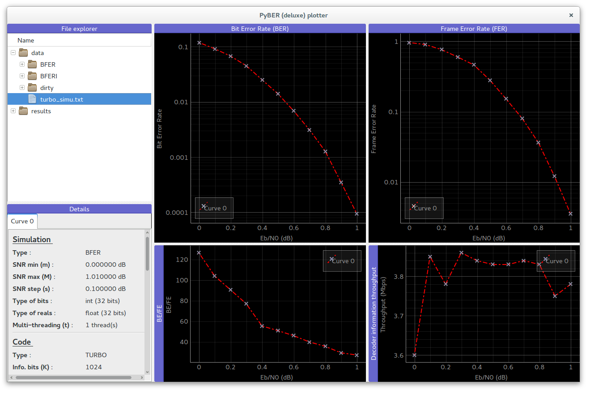Click the value 'int (32 bits)'

tap(103, 301)
